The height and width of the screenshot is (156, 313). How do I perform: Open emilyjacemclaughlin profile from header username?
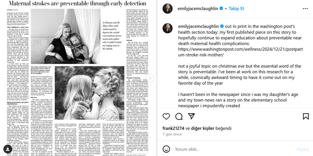coord(198,9)
